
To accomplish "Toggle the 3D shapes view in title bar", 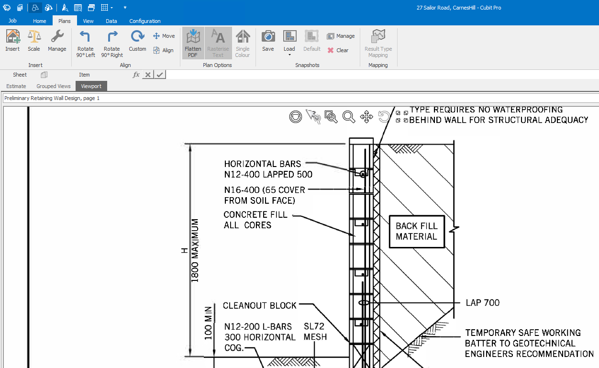I will pyautogui.click(x=49, y=8).
